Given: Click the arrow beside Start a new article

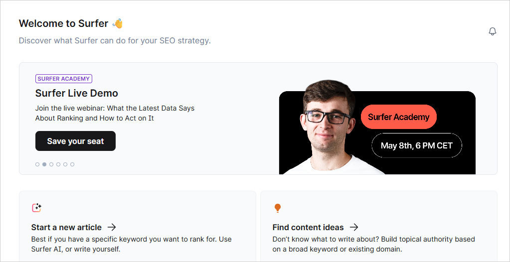Looking at the screenshot, I should pyautogui.click(x=112, y=227).
